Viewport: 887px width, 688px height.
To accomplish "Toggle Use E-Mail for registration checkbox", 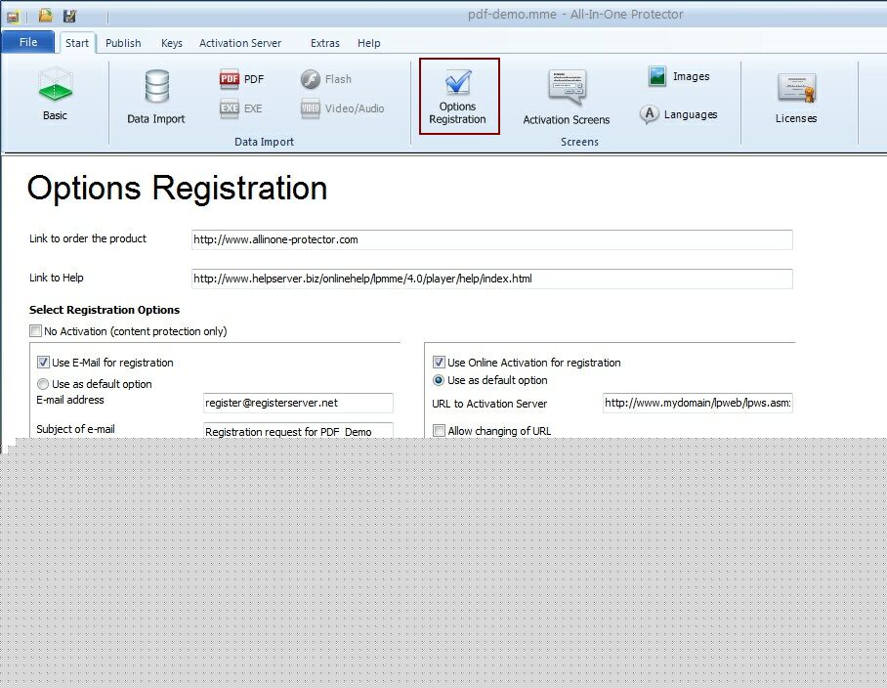I will coord(43,363).
